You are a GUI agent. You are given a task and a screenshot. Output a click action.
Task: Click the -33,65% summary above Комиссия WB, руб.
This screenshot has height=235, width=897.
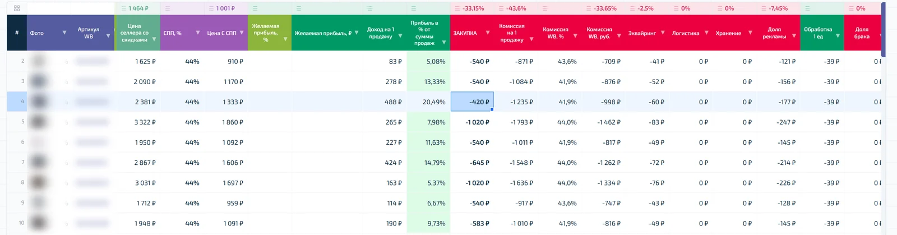click(602, 8)
